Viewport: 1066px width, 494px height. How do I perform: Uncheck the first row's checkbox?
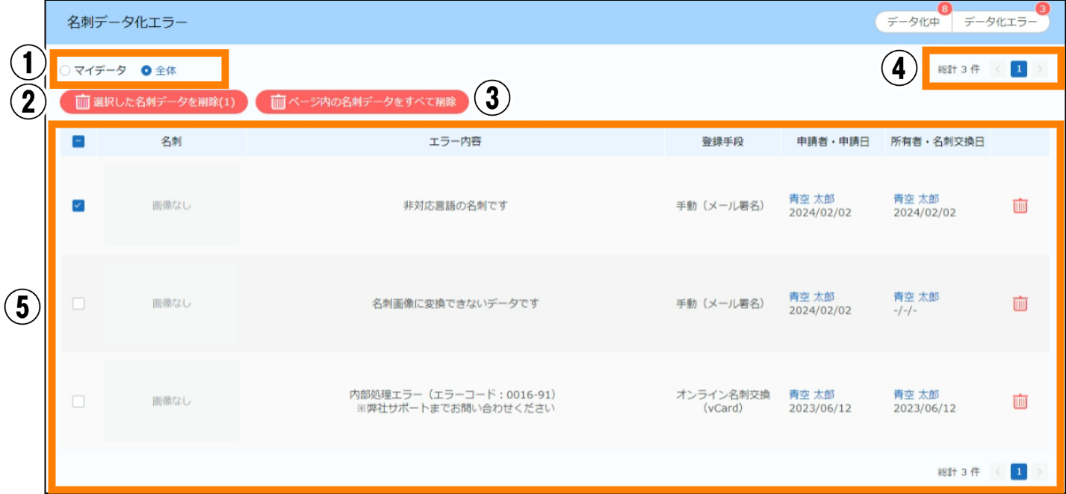coord(78,206)
